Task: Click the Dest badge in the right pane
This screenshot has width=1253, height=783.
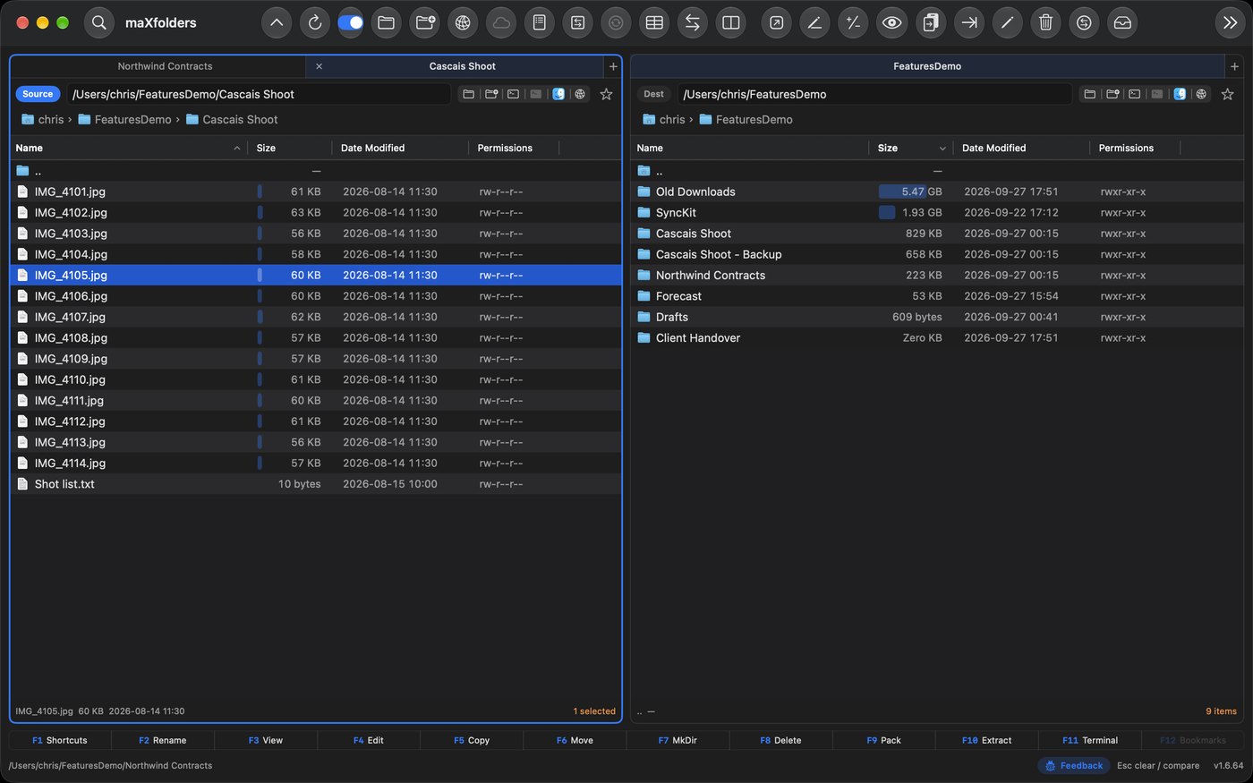Action: (654, 94)
